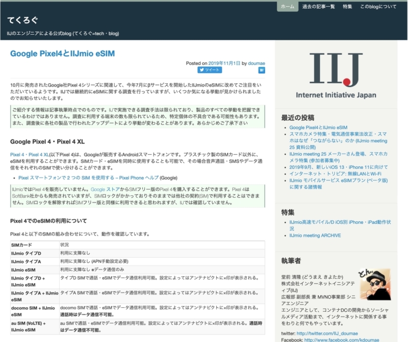Open the Google Pixel4とIIJmio eSIM article title
The height and width of the screenshot is (342, 408).
coord(62,54)
